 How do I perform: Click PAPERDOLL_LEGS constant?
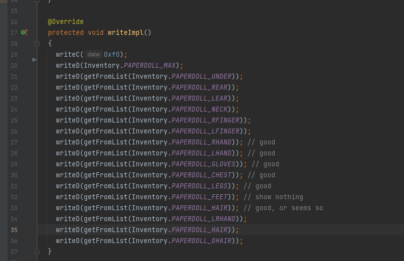(x=200, y=186)
